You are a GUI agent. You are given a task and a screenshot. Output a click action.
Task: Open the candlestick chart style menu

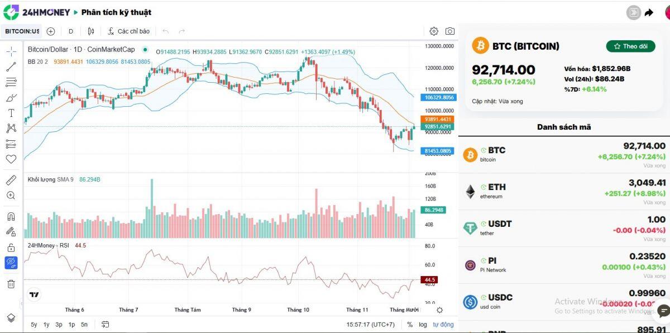click(92, 31)
